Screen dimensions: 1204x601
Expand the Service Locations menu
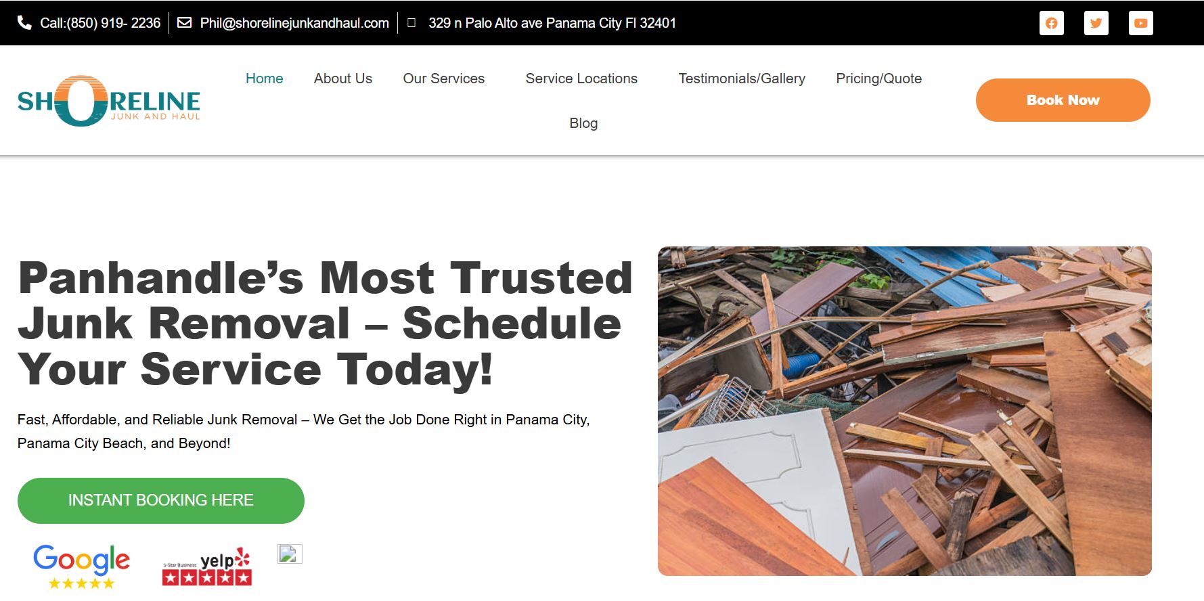tap(581, 79)
